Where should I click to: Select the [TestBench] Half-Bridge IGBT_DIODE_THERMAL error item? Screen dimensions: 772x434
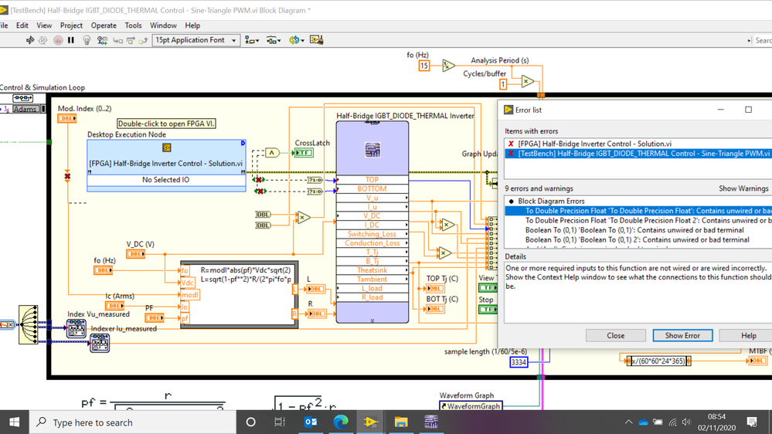(638, 154)
